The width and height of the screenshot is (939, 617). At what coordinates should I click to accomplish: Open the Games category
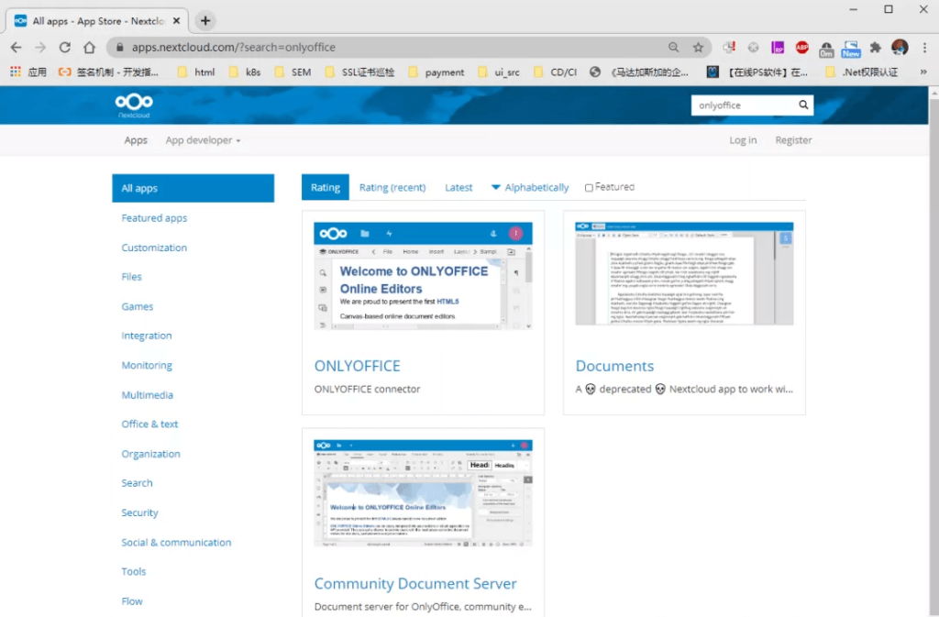point(138,306)
